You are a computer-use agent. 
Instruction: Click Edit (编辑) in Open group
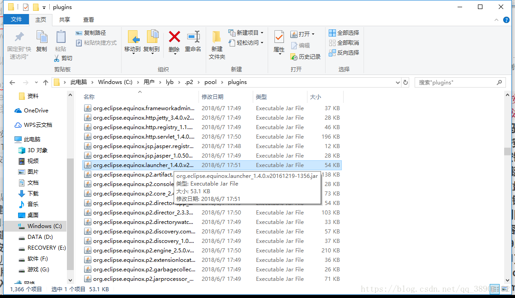301,46
